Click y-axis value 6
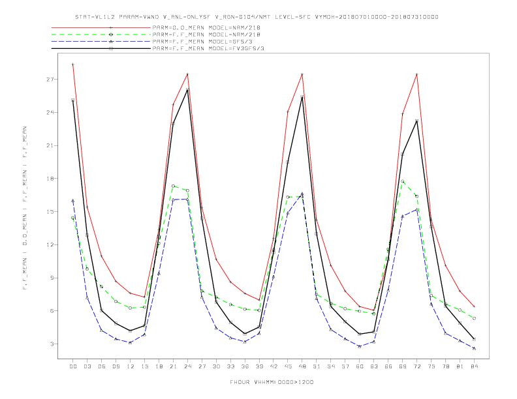This screenshot has width=517, height=399. 52,311
